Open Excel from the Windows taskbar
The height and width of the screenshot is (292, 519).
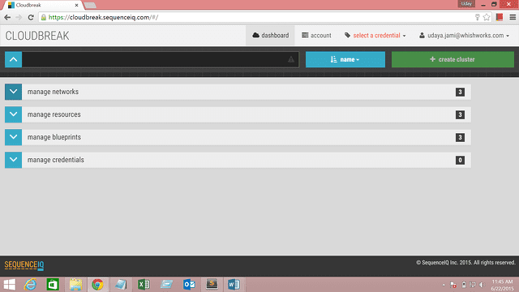click(x=144, y=285)
